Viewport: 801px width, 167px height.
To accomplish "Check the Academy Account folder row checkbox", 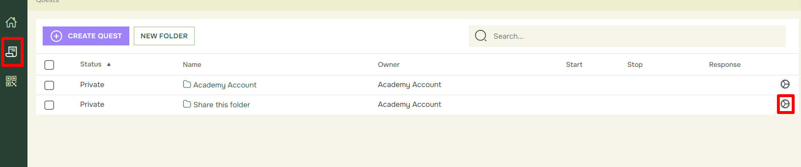I will (49, 85).
